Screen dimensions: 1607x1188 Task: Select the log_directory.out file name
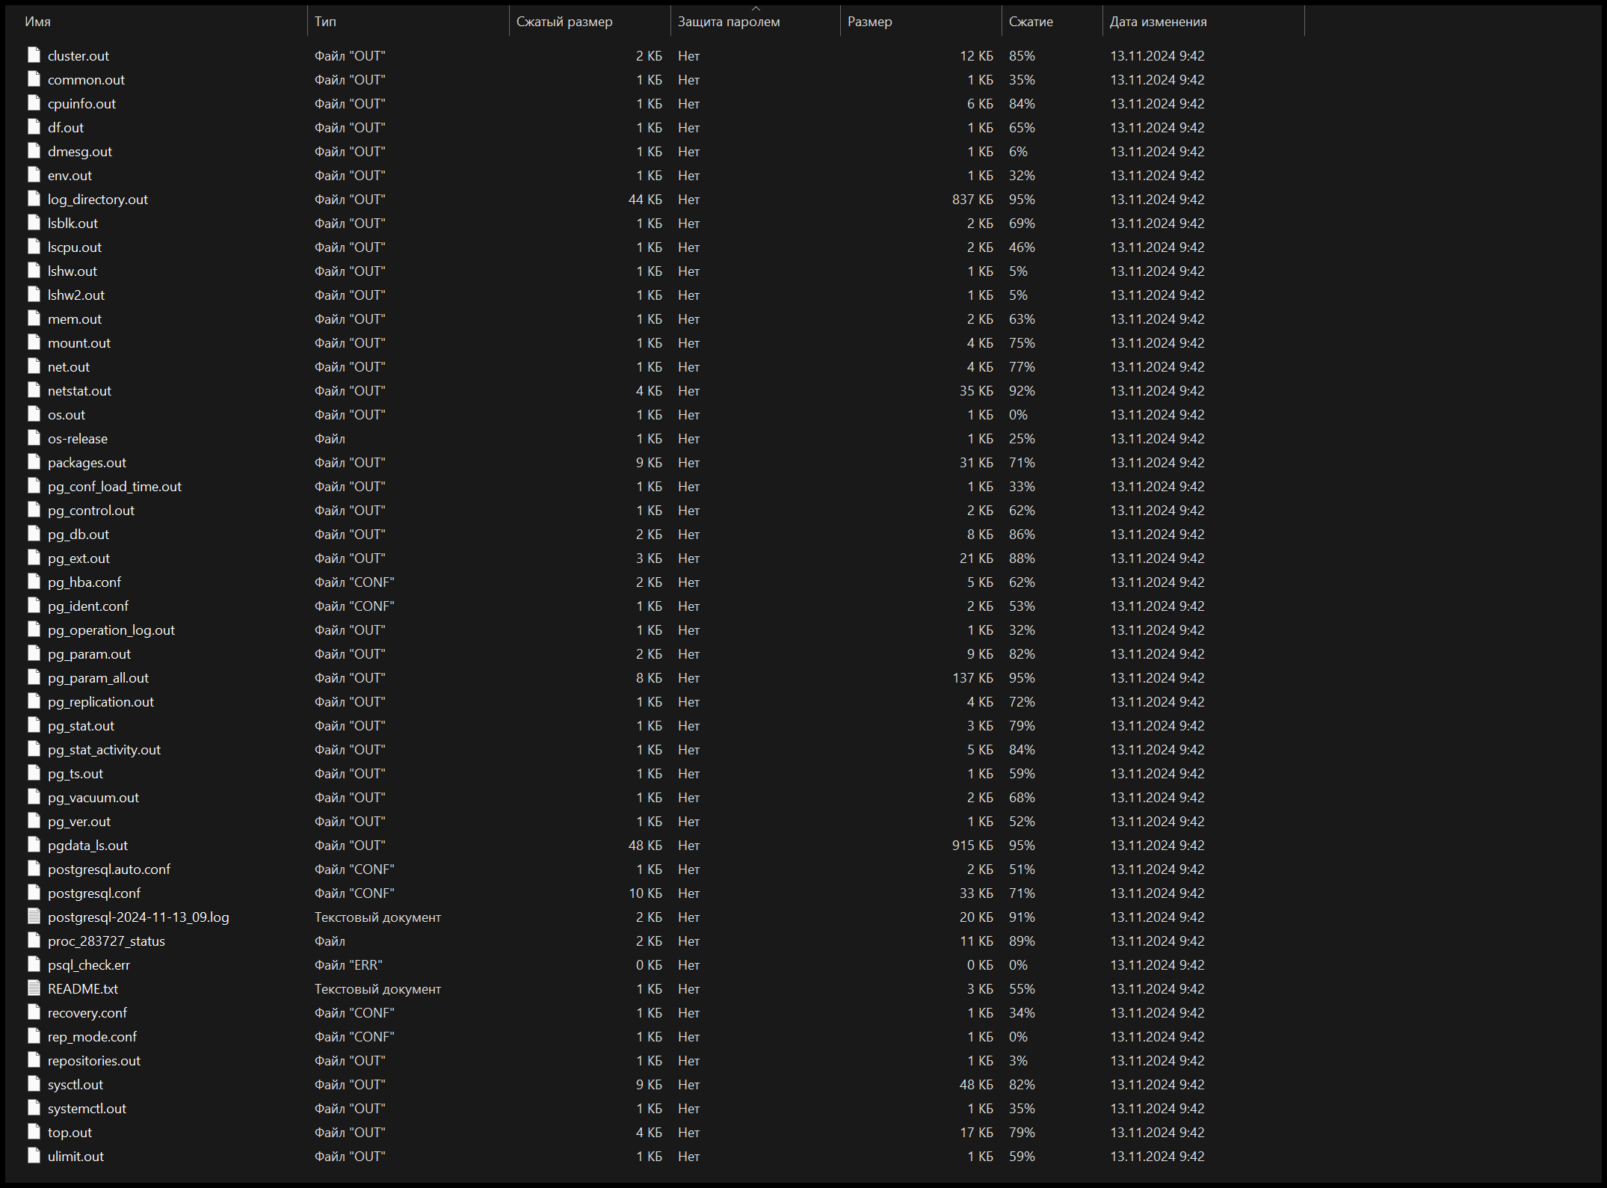tap(98, 199)
